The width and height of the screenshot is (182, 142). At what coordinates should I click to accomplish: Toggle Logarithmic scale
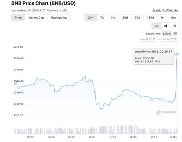pyautogui.click(x=153, y=34)
